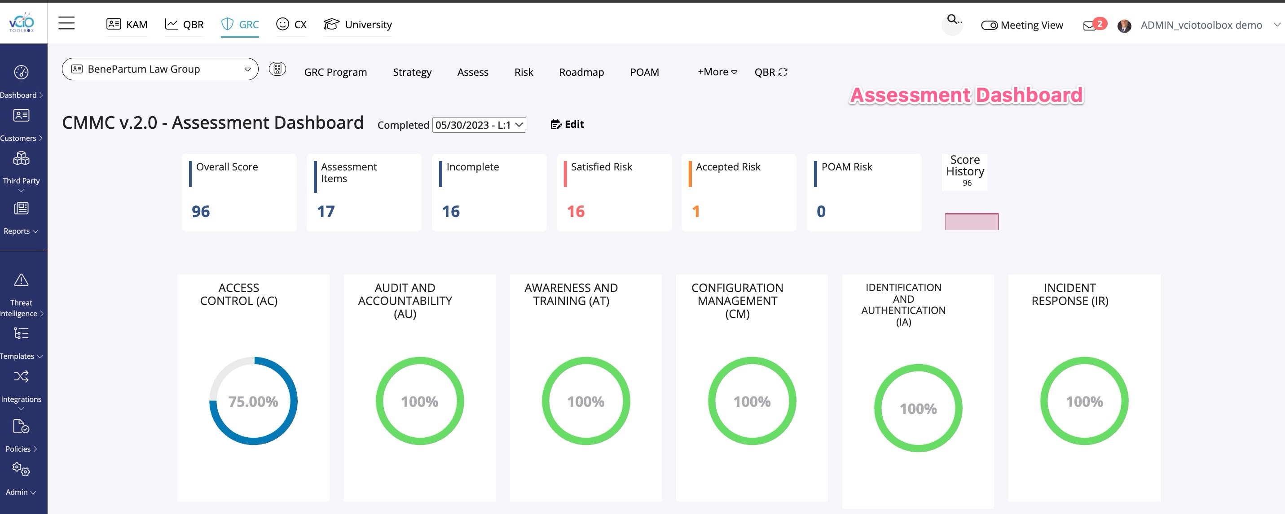Expand the +More menu
Image resolution: width=1285 pixels, height=514 pixels.
click(717, 72)
